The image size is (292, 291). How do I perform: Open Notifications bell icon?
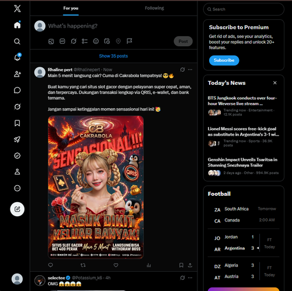point(18,57)
